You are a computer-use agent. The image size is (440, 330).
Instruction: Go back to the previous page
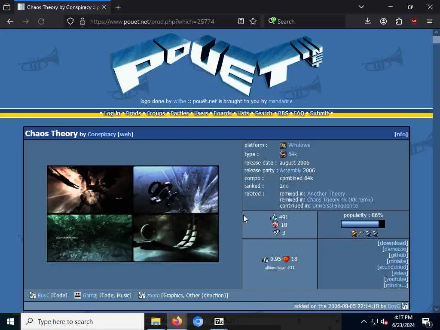(10, 21)
